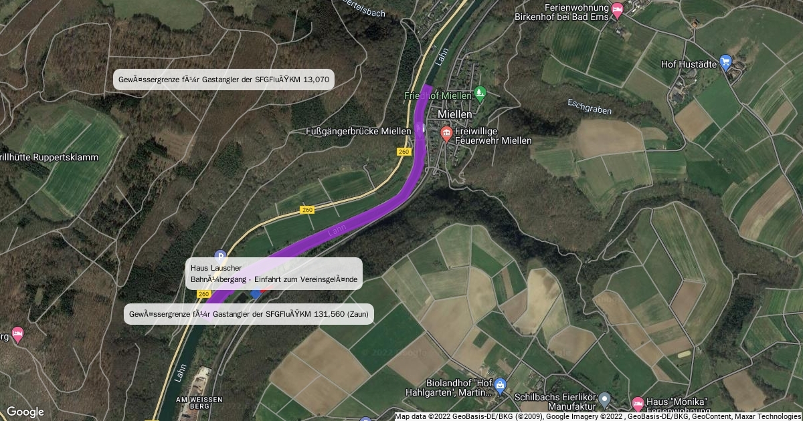Click the Friedhof Miellen tree marker
The image size is (803, 421).
pos(478,92)
